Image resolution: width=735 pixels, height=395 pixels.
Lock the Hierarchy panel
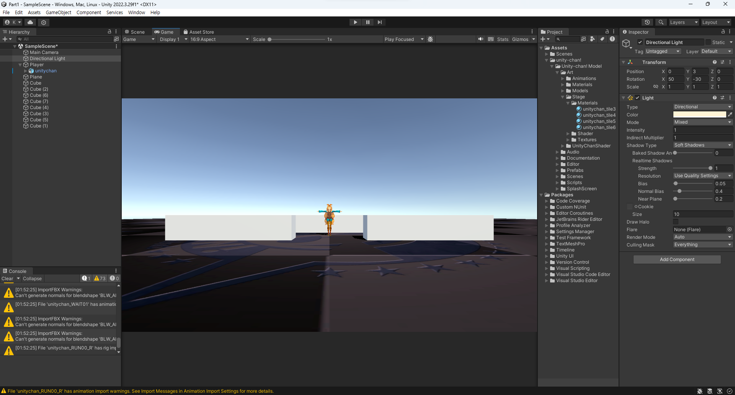(109, 32)
